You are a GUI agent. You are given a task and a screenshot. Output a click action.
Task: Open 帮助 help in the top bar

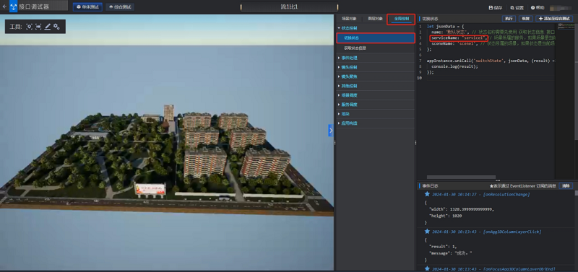[x=538, y=7]
